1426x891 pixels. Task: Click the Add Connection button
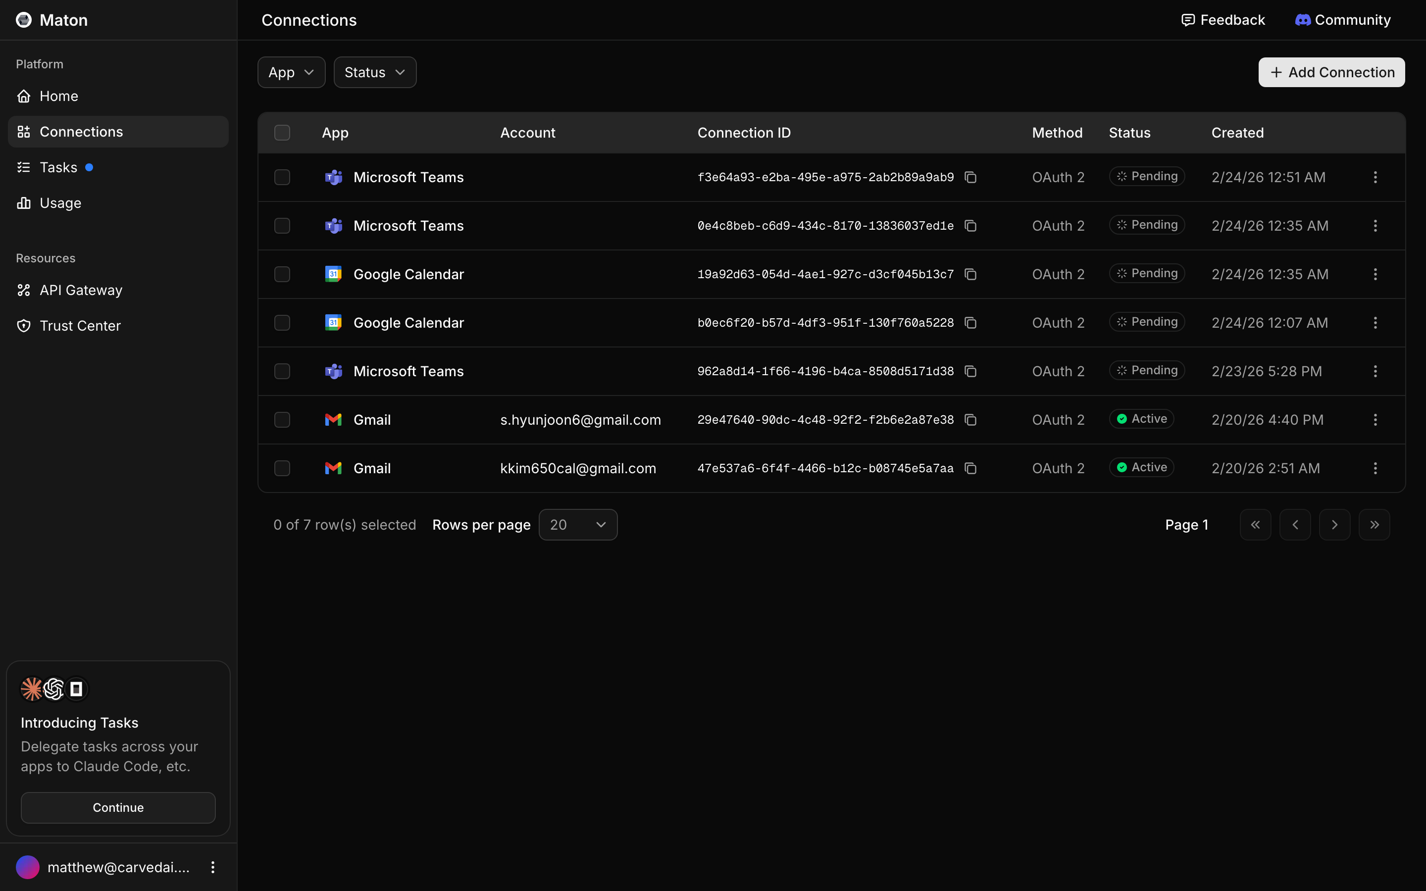(1331, 72)
